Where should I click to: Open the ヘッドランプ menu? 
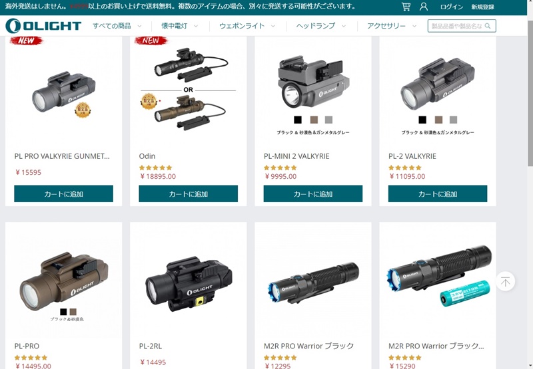[x=321, y=26]
